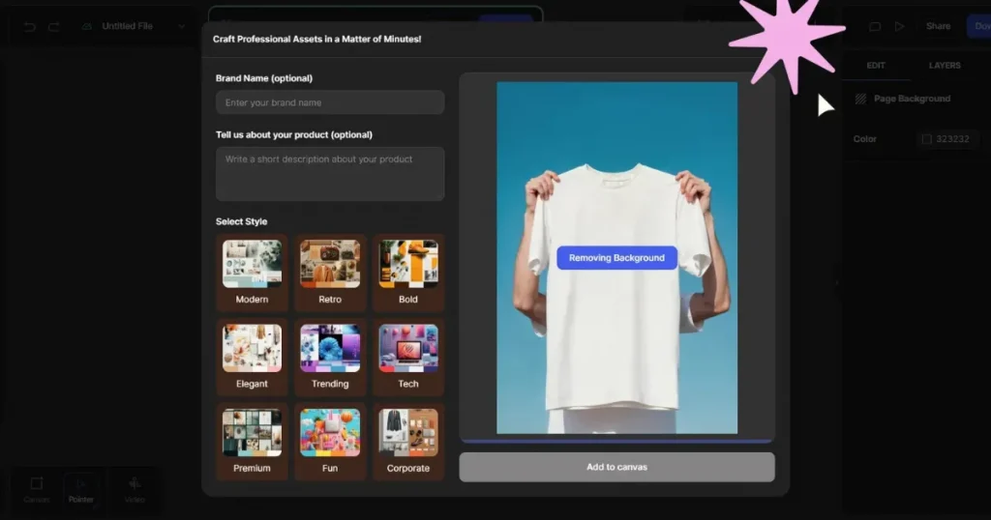991x520 pixels.
Task: Click the Brand Name input field
Action: click(x=330, y=102)
